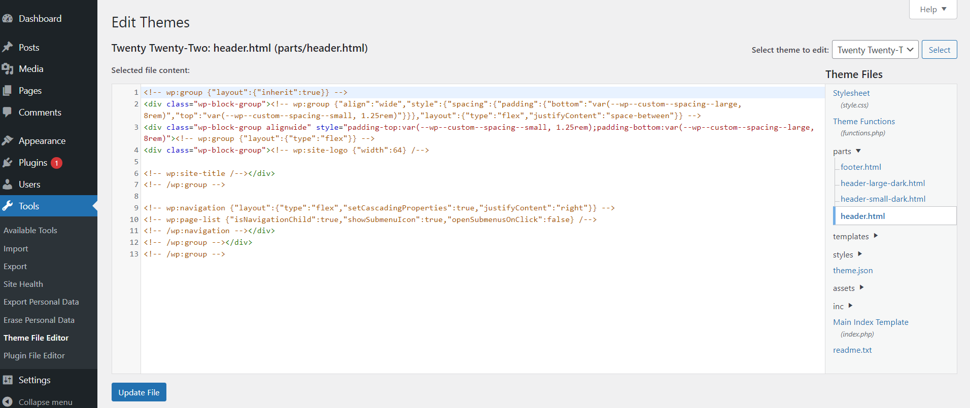Click the wp:site-logo code line

tap(286, 150)
